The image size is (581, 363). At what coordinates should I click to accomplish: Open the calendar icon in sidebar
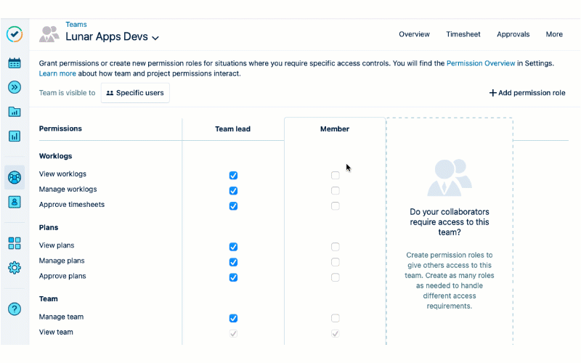[15, 63]
